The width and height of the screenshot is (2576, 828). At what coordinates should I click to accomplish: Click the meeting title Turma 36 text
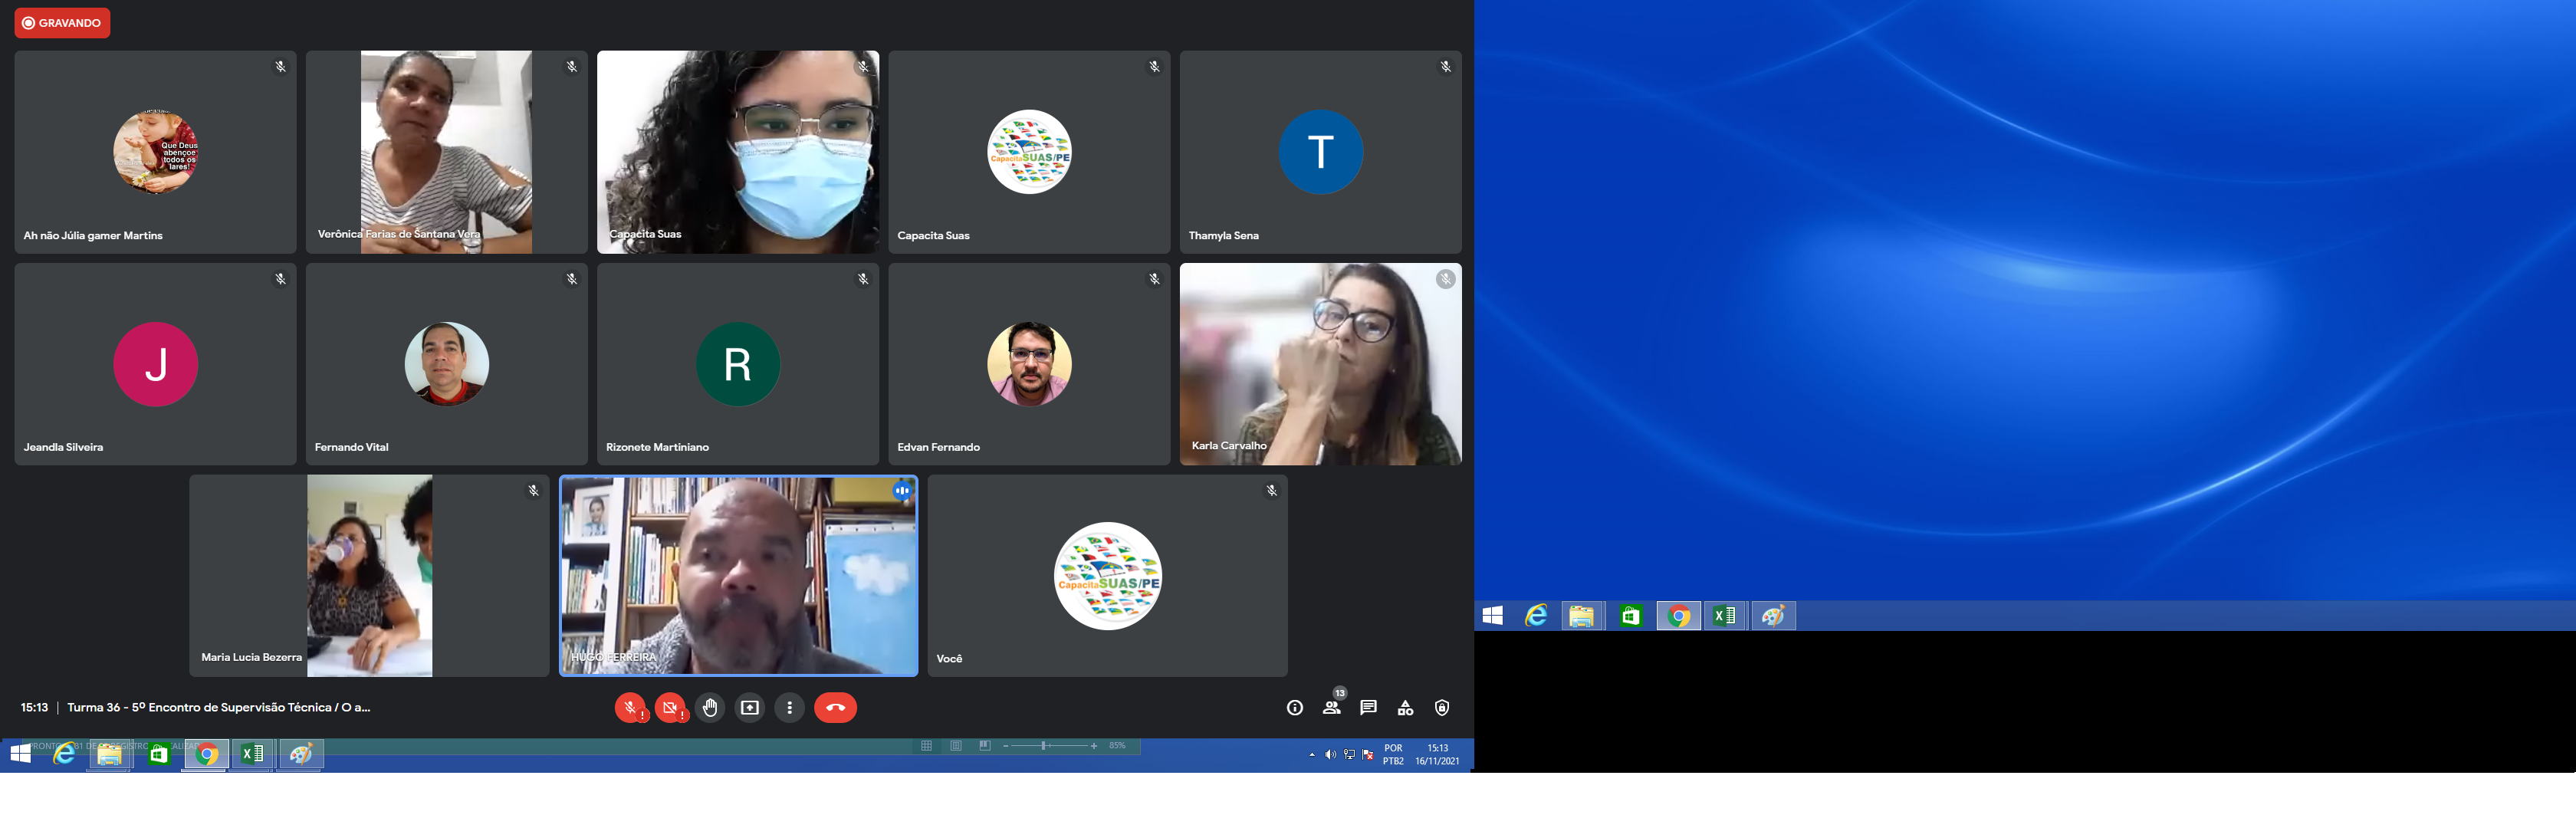[x=218, y=708]
